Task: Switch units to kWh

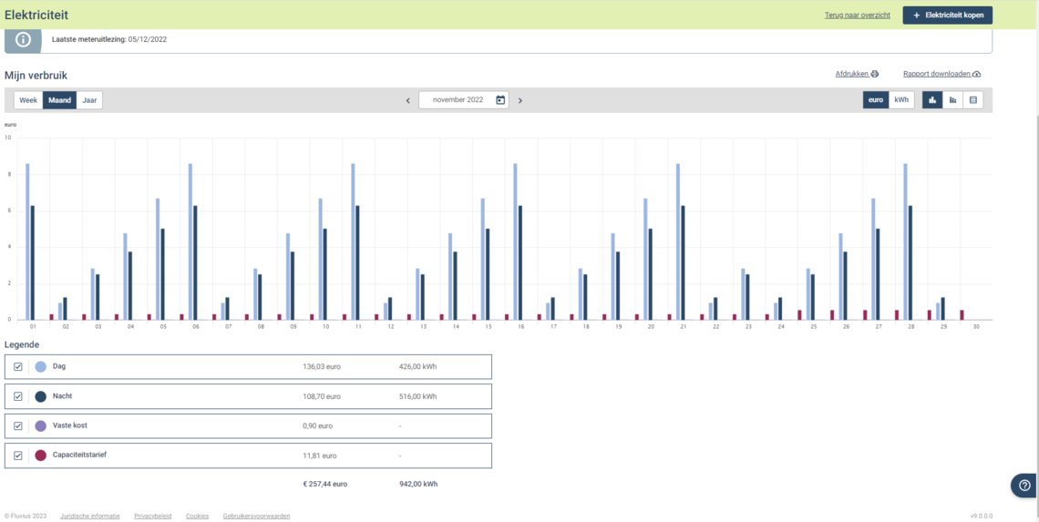Action: (x=901, y=100)
